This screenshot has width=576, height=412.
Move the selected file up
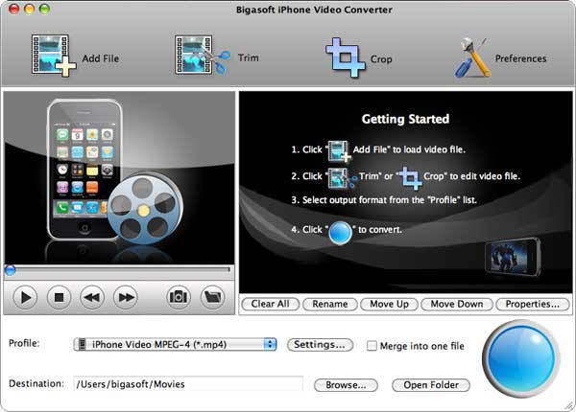click(390, 304)
